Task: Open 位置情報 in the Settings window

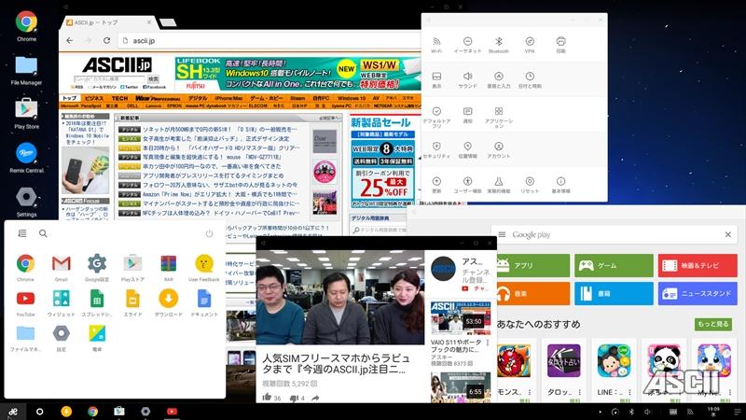Action: click(x=467, y=150)
